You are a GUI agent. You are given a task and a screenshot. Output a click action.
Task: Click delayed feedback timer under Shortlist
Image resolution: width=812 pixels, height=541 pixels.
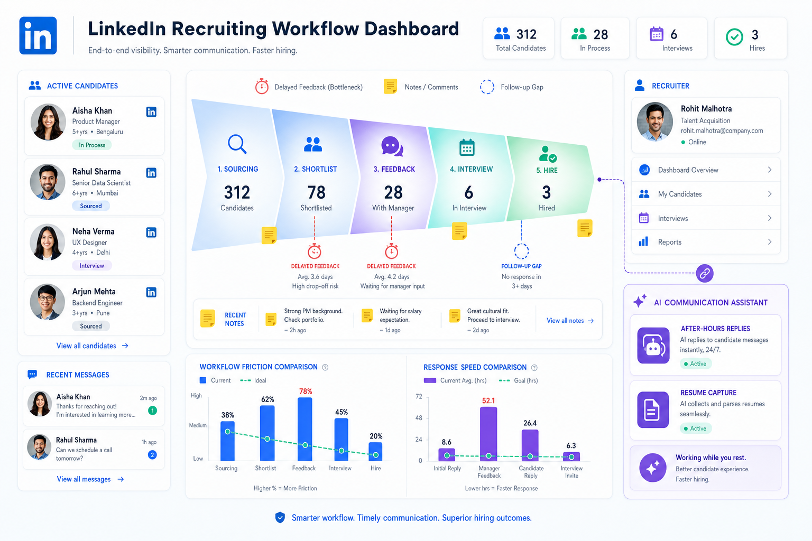(x=315, y=251)
